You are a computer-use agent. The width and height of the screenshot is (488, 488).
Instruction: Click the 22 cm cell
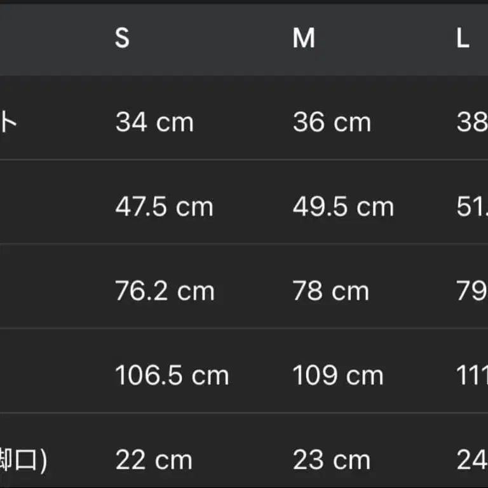(x=154, y=460)
